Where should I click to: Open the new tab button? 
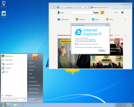point(113,7)
